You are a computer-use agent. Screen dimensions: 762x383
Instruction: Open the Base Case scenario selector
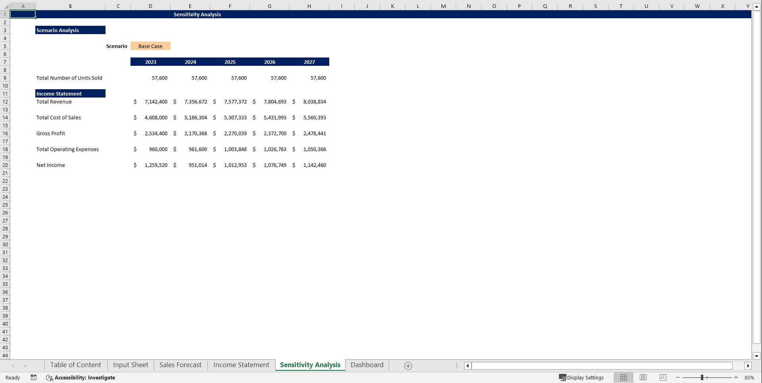(x=150, y=46)
